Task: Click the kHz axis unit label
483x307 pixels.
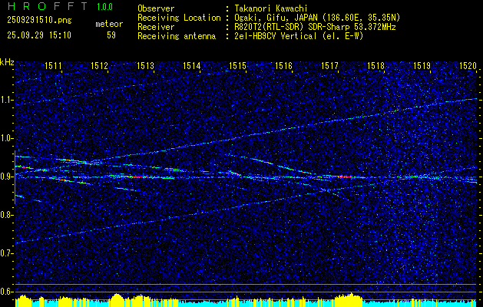Action: 7,62
